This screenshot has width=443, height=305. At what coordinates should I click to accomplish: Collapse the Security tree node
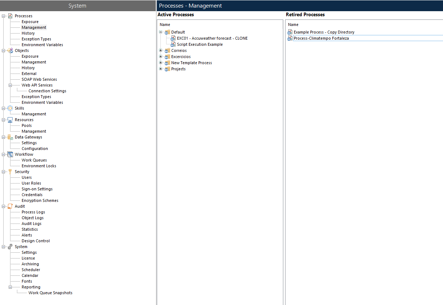pos(3,172)
